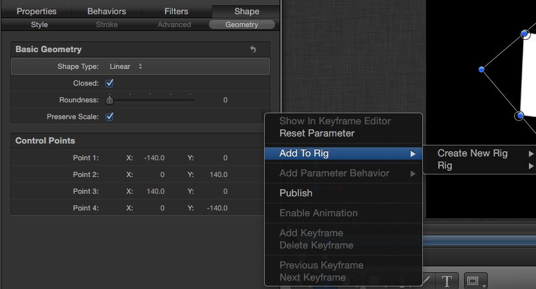Screen dimensions: 536x289
Task: Select the Text tool in toolbar
Action: (x=447, y=281)
